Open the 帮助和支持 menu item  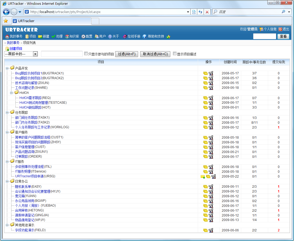(153, 36)
